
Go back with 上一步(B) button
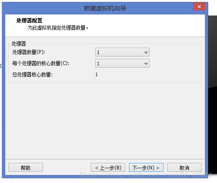pos(108,167)
